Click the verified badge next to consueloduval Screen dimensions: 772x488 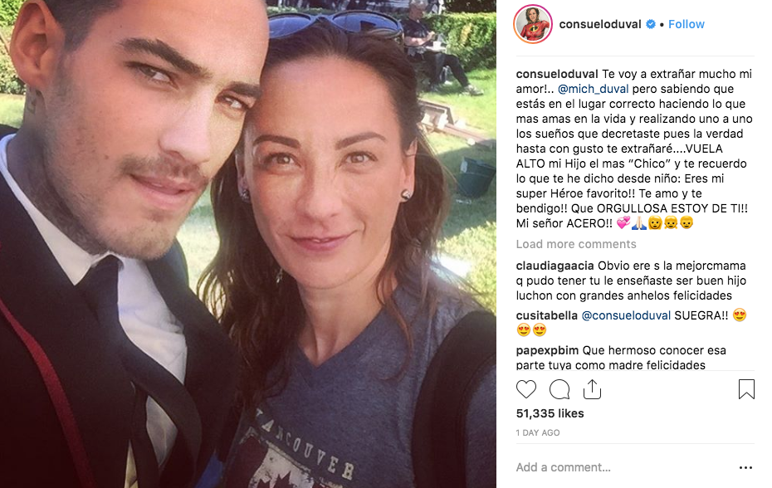pos(651,24)
